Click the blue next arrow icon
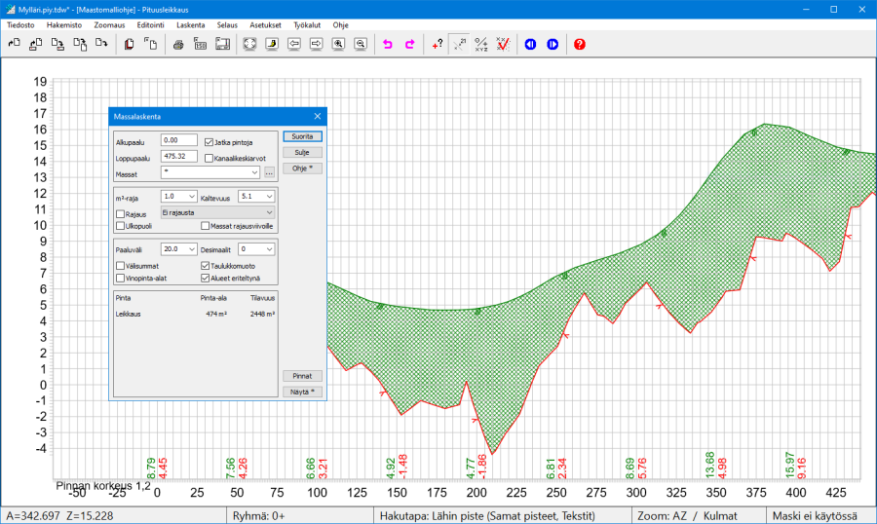This screenshot has height=524, width=877. click(x=553, y=44)
